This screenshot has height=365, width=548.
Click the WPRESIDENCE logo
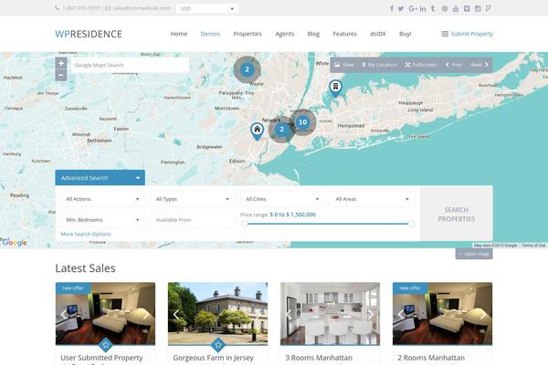pos(89,34)
